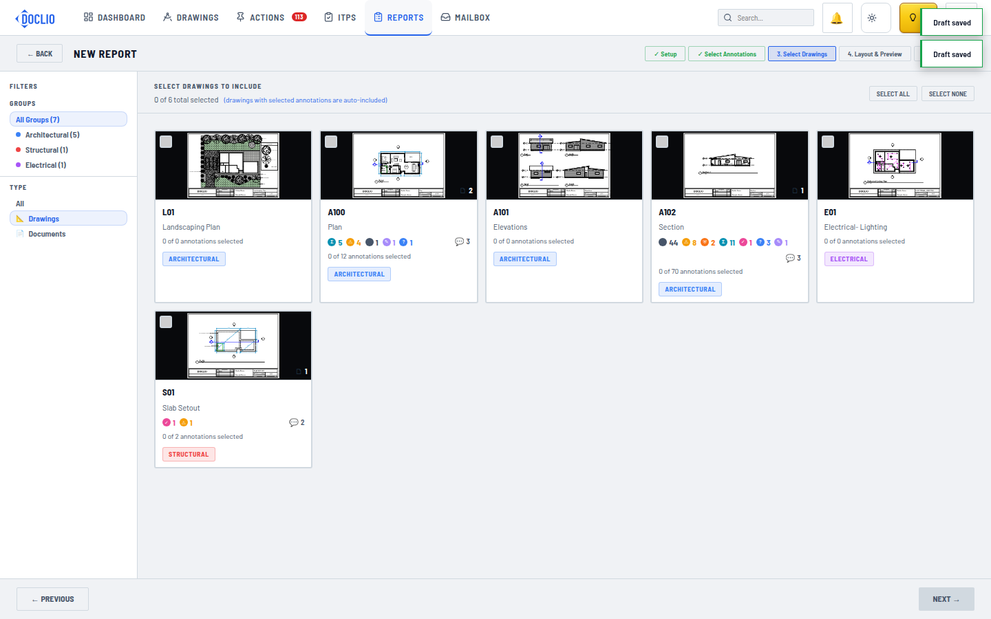Click the page count badge on A100 thumbnail

coord(467,191)
